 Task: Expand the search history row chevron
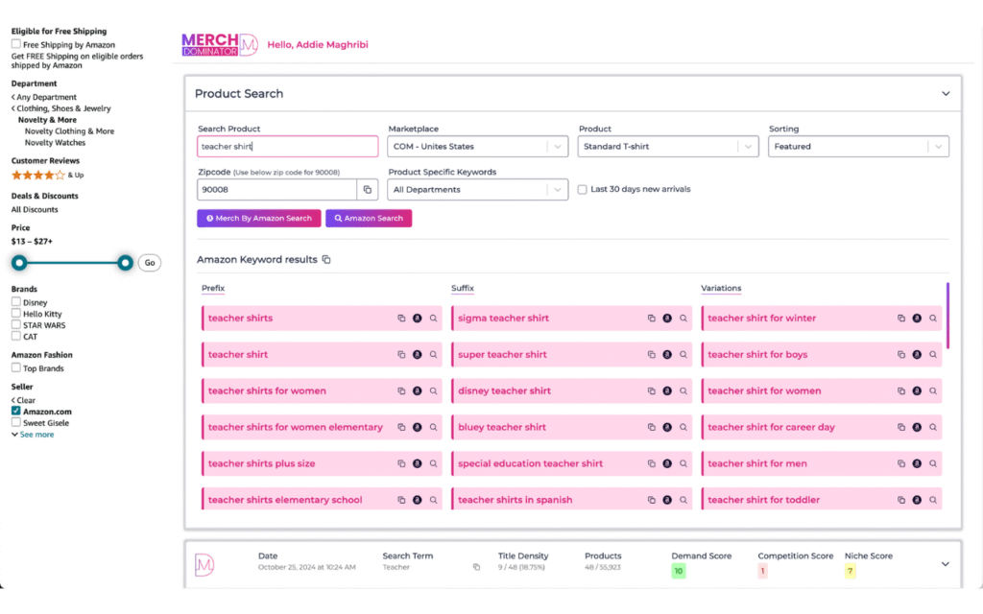[945, 564]
